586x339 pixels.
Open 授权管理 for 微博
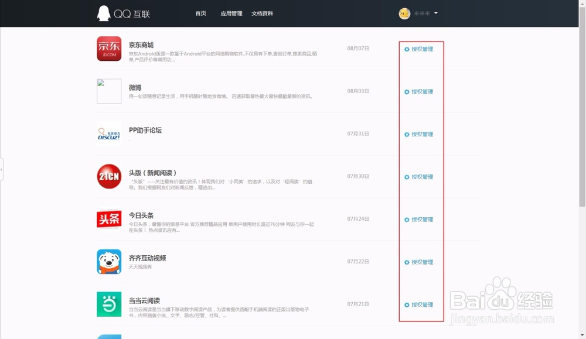pyautogui.click(x=423, y=91)
